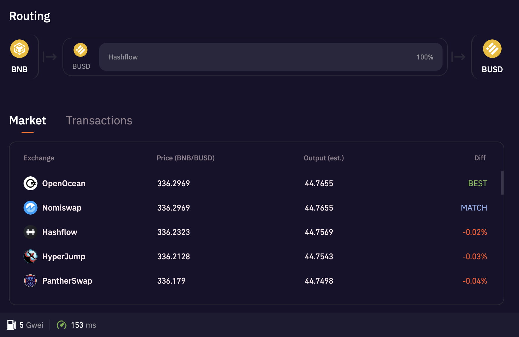The image size is (519, 337).
Task: Click the BNB source token icon
Action: (x=19, y=49)
